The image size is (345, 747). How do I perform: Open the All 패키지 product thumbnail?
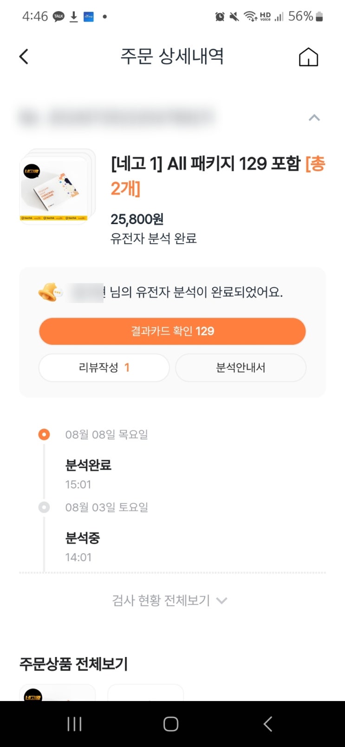pyautogui.click(x=58, y=187)
